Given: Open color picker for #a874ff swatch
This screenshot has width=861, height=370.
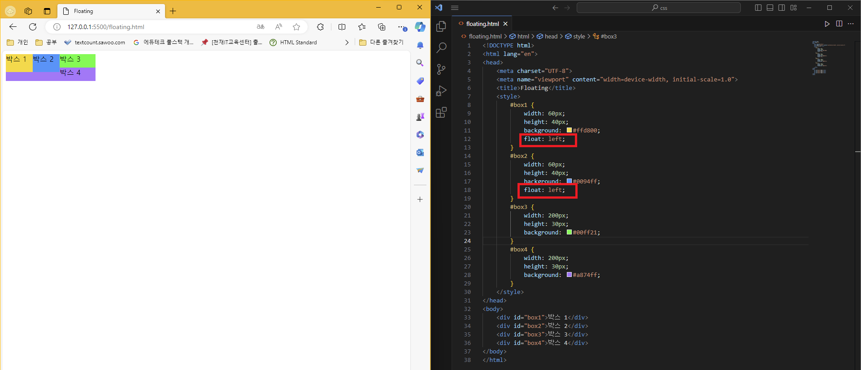Looking at the screenshot, I should tap(569, 275).
